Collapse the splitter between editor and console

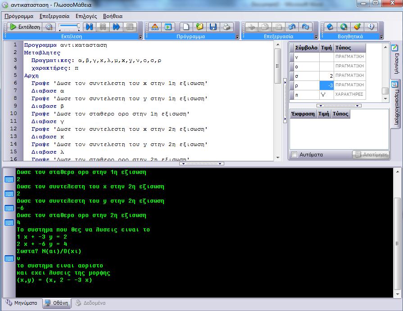(202, 164)
